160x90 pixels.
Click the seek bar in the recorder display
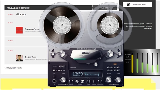coord(92,74)
